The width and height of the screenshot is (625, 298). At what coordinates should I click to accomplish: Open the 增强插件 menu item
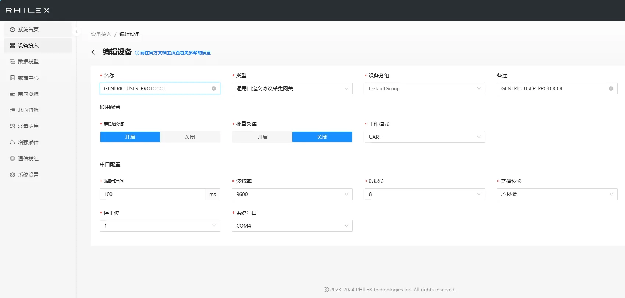coord(38,142)
